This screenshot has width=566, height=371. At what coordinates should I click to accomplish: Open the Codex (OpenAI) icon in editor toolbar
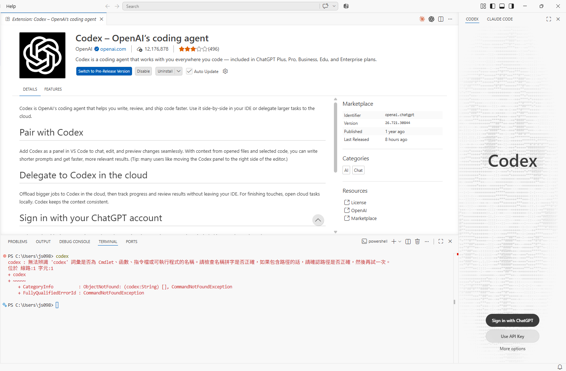click(431, 19)
